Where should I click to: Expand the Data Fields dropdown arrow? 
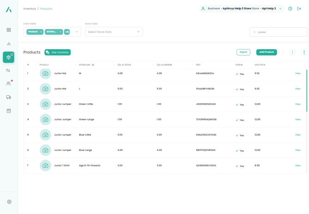click(77, 32)
